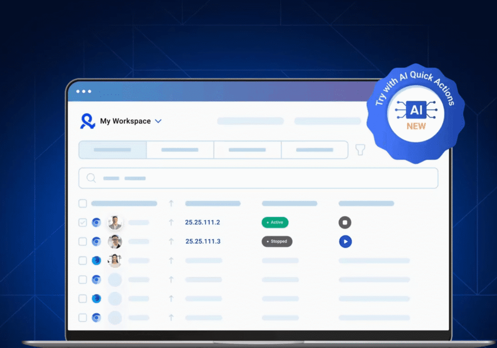Click the gray Stopped status badge

click(277, 241)
